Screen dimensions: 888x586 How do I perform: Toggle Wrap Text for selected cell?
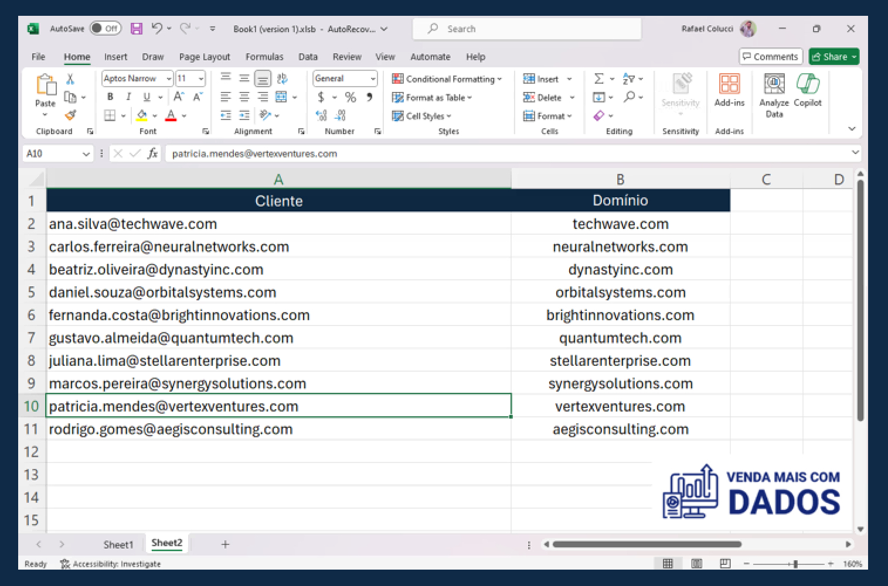pos(281,78)
